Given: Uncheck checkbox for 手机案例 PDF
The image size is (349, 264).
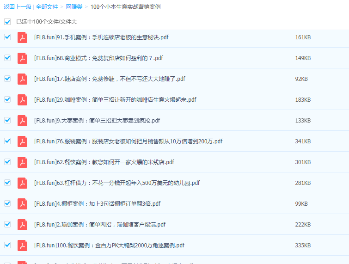Looking at the screenshot, I should (x=7, y=37).
